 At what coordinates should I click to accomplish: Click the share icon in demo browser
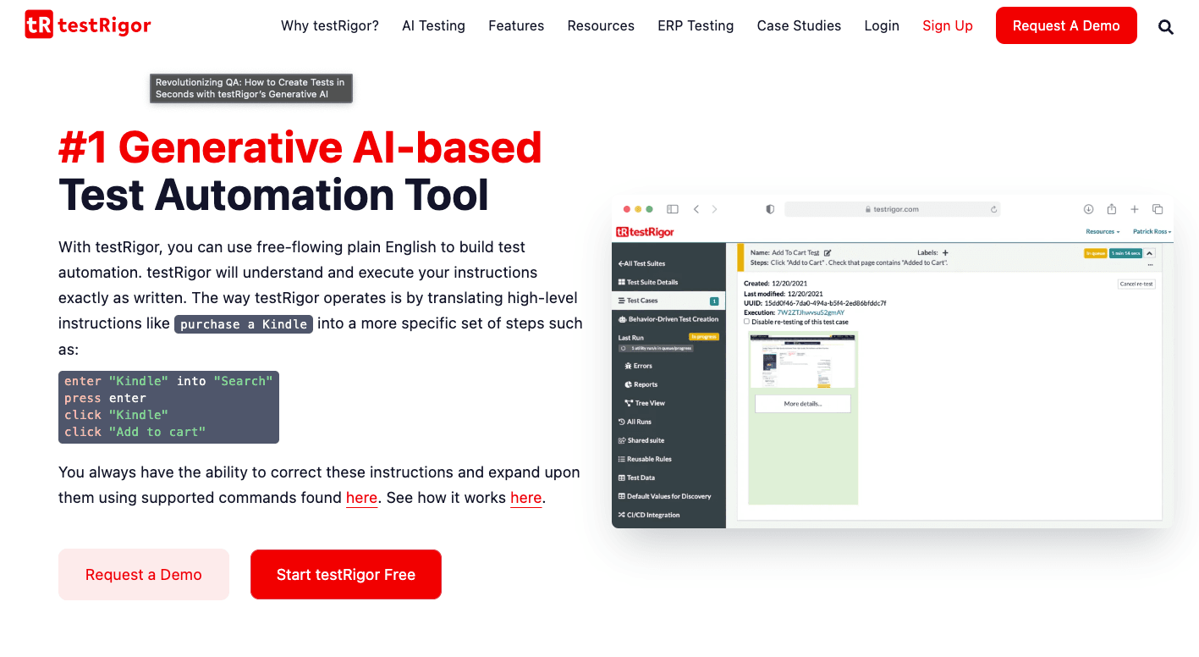tap(1112, 209)
